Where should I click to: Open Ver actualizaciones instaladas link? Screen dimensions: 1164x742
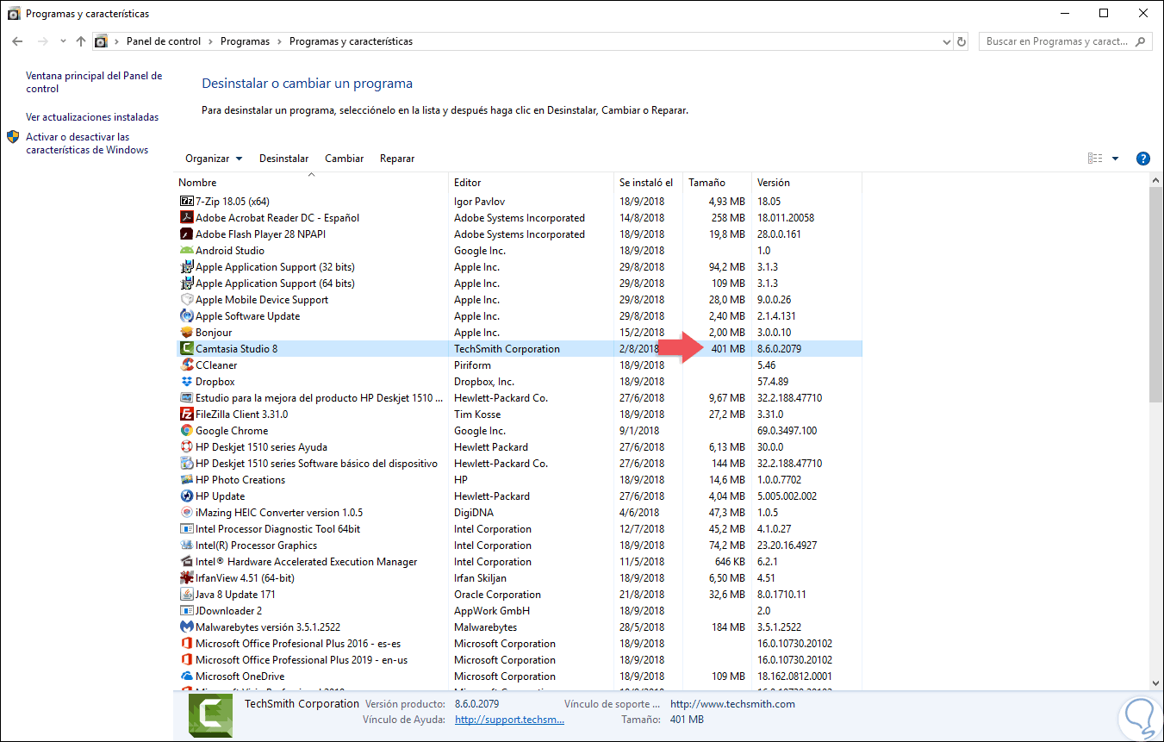92,117
